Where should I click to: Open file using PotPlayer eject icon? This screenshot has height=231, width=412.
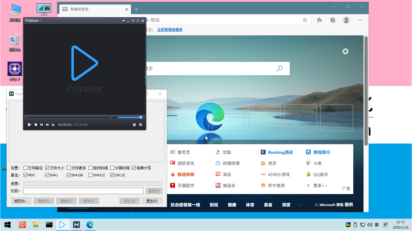click(x=53, y=125)
